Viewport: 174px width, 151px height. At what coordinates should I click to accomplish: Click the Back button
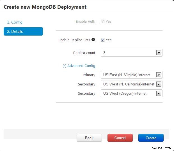(x=89, y=138)
